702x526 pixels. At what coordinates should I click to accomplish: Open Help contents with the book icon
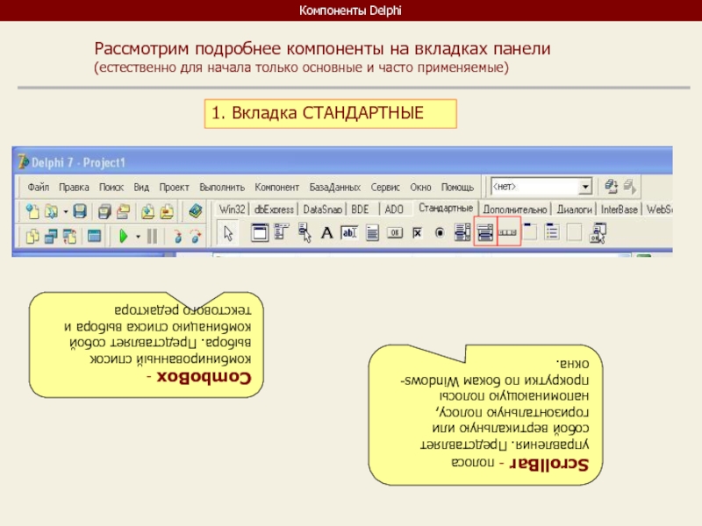coord(195,210)
